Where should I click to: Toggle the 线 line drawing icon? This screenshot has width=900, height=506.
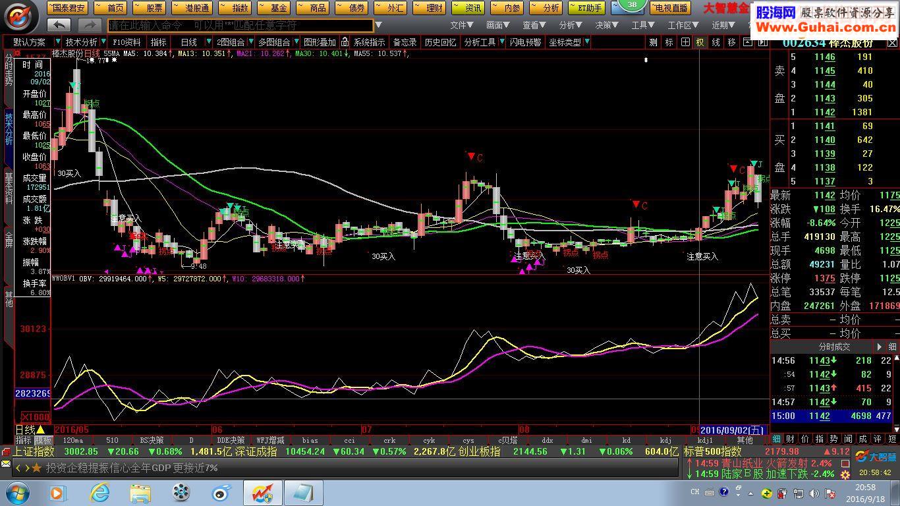pyautogui.click(x=716, y=42)
